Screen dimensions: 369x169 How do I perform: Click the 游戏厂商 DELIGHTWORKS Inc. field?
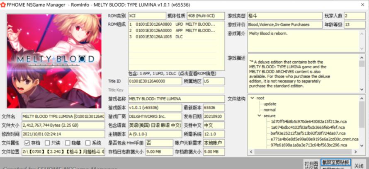155,116
